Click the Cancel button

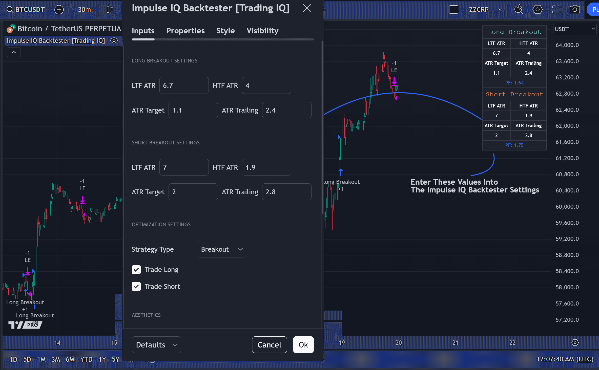(269, 344)
